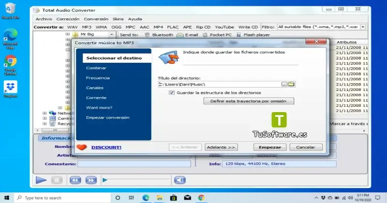Click the Cancelar button

306,147
